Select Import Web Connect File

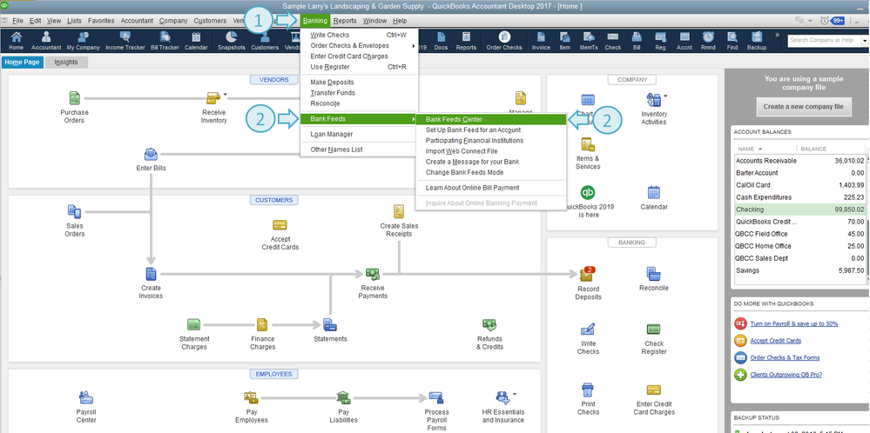click(x=491, y=151)
